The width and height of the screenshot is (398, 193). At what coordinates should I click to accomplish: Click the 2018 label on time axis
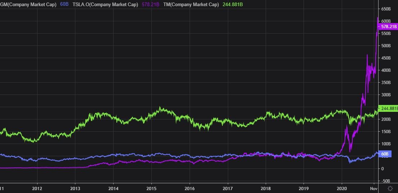click(x=266, y=188)
